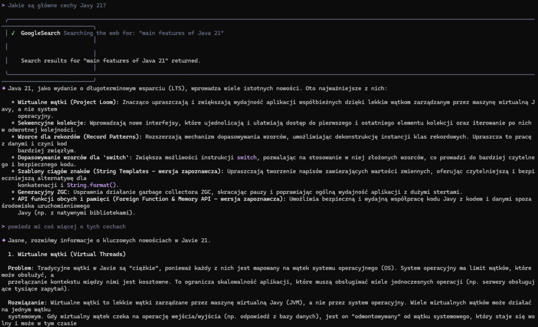Viewport: 538px width, 327px height.
Task: Click the sparkle icon before "Java 21, jako wydanie"
Action: 4,88
